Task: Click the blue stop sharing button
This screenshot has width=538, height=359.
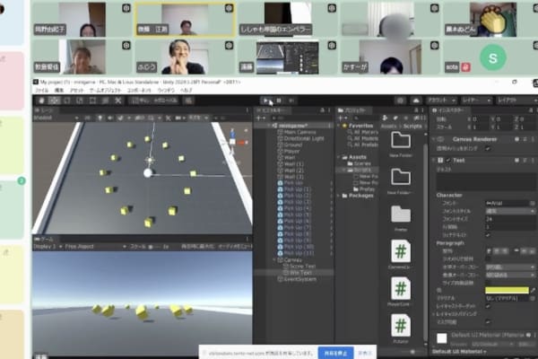Action: click(335, 353)
